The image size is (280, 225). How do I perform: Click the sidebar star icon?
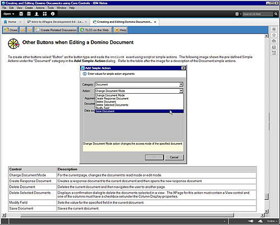pos(274,35)
